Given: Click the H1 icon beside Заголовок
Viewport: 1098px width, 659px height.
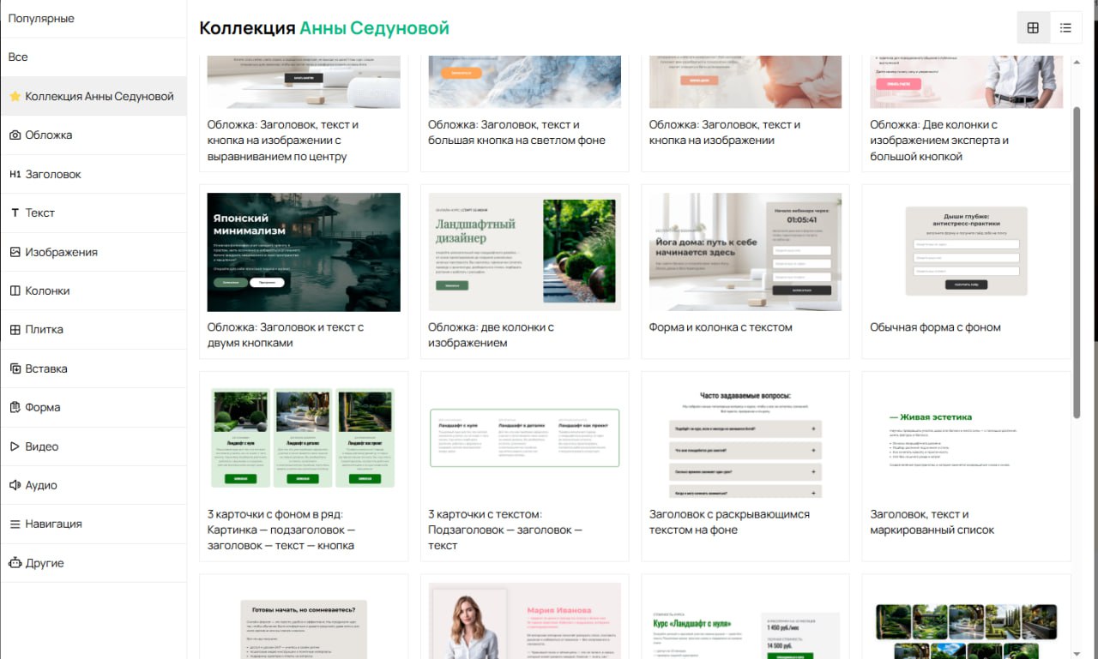Looking at the screenshot, I should [x=15, y=174].
